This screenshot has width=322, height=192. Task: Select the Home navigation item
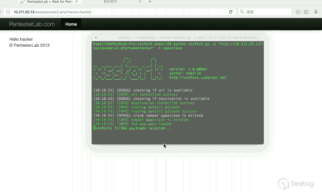point(71,24)
